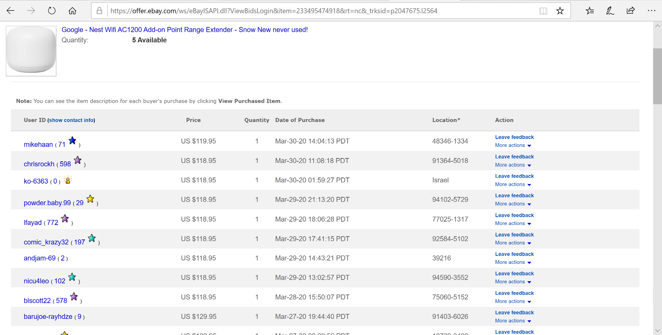Open the show contact info link
This screenshot has width=662, height=335.
[71, 120]
